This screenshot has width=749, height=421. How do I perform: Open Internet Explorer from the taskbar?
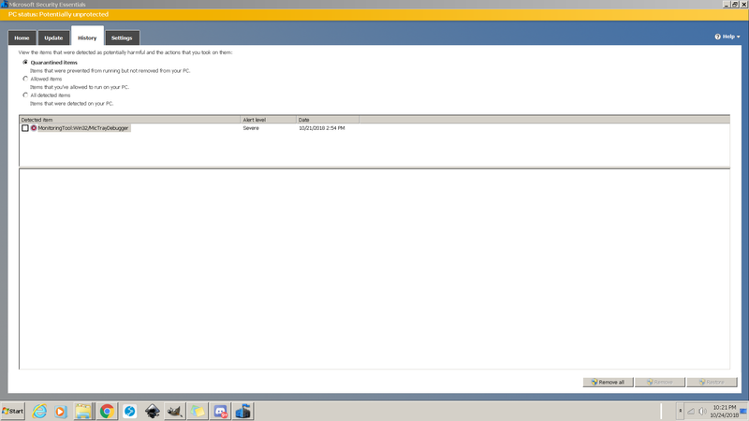[39, 411]
